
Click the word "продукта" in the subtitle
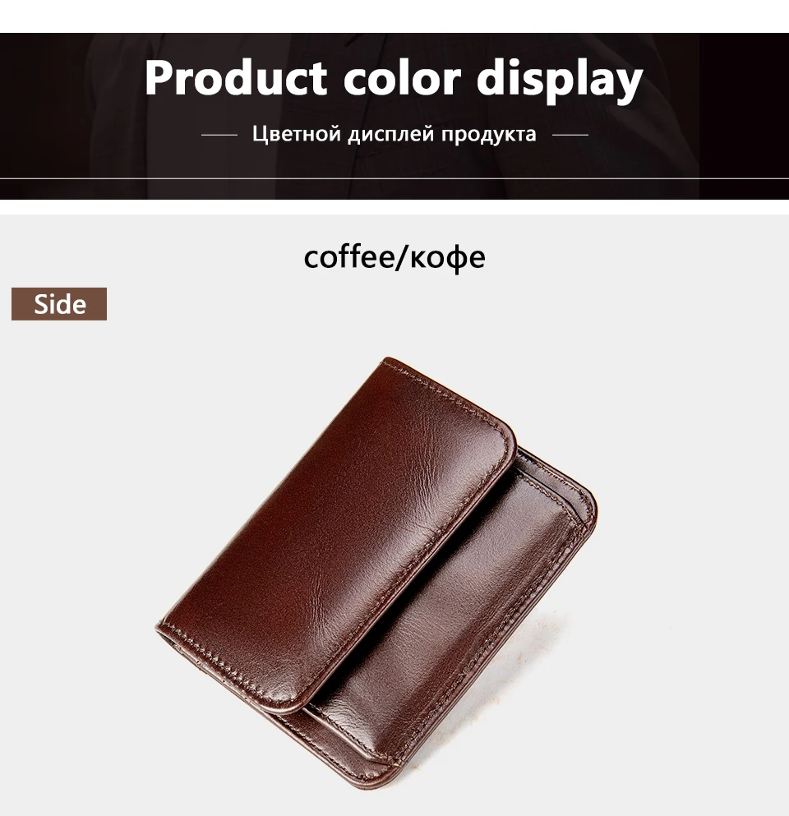(x=489, y=135)
